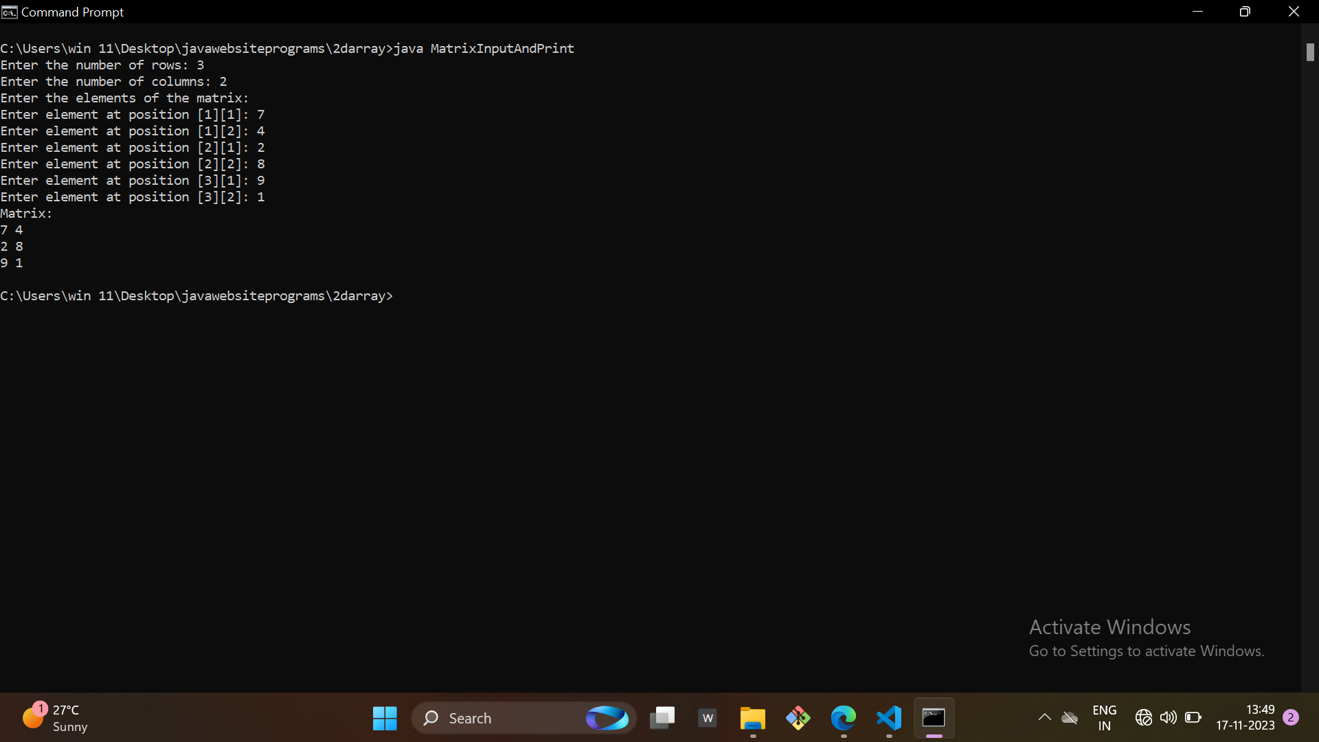The height and width of the screenshot is (742, 1319).
Task: Expand hidden system tray icons chevron
Action: [1044, 718]
